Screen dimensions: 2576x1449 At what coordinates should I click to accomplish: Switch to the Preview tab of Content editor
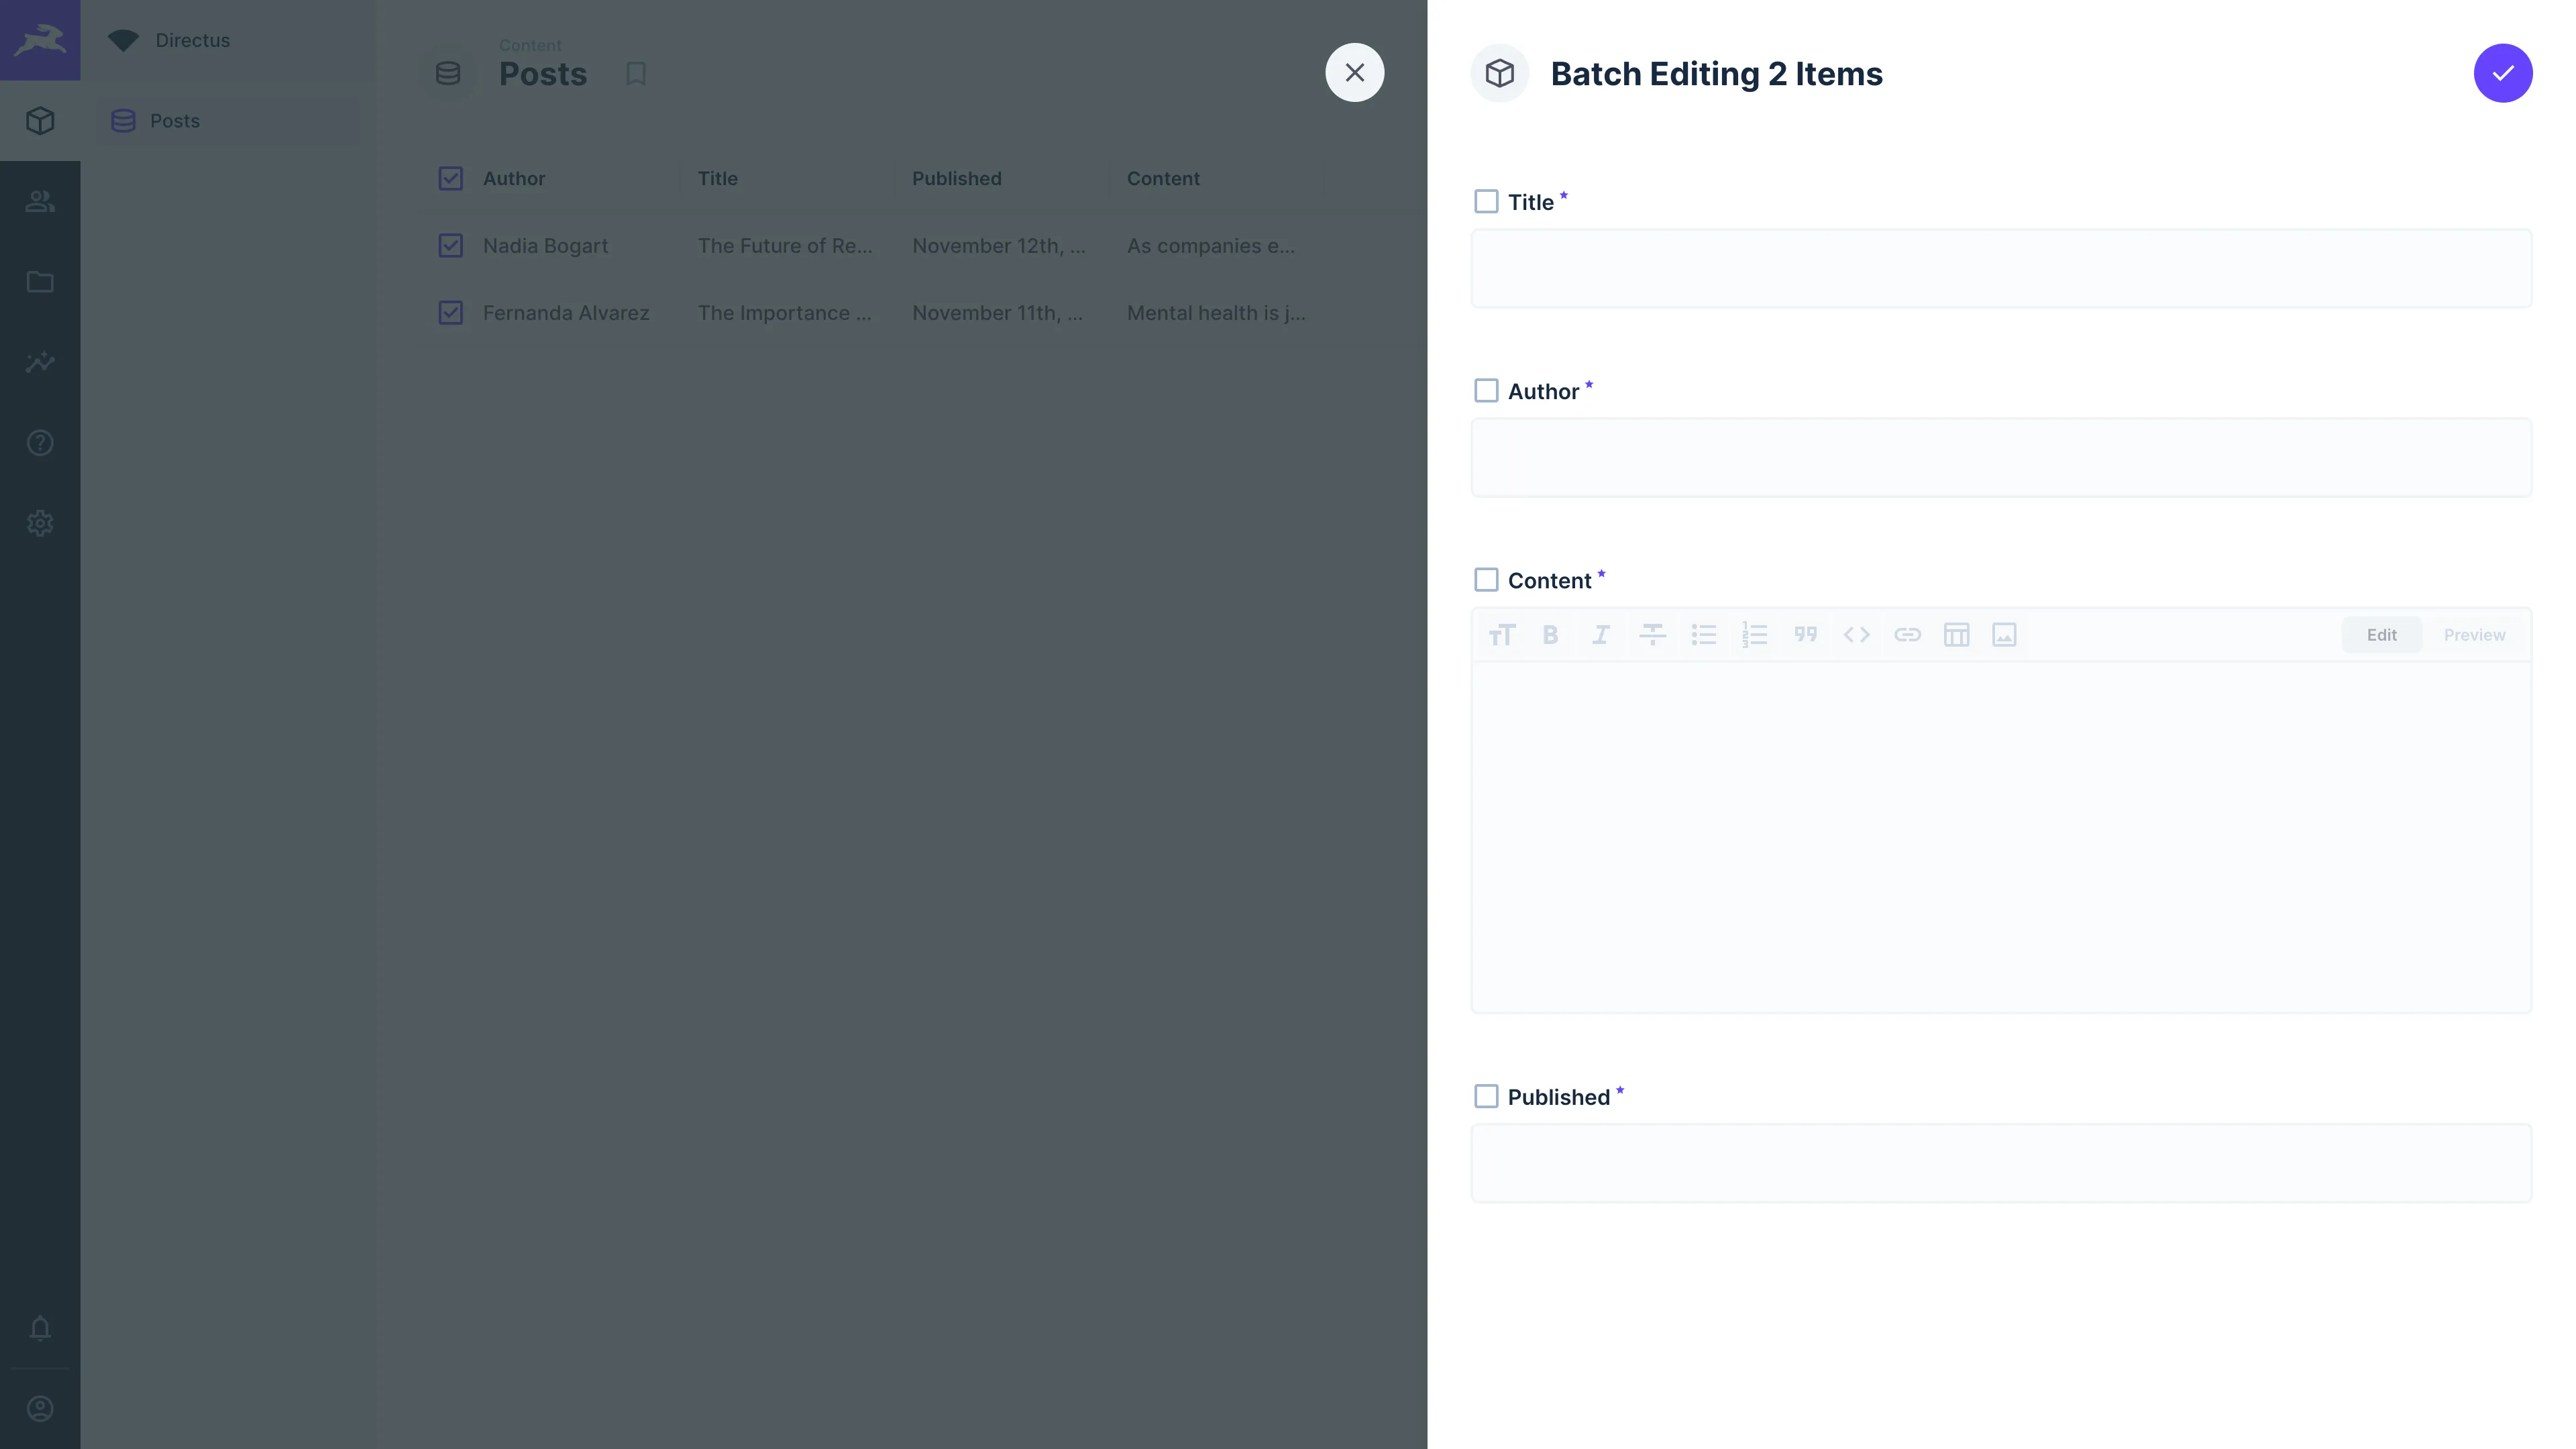tap(2475, 634)
